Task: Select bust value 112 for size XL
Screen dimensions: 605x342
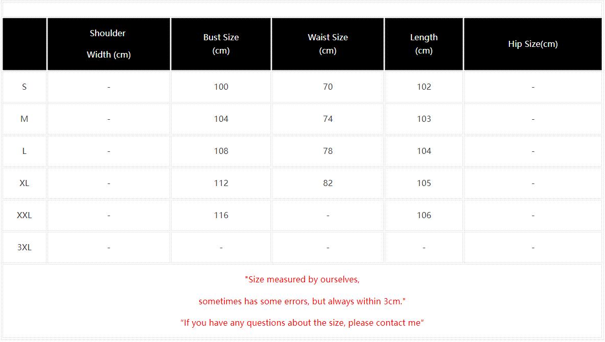Action: point(221,183)
